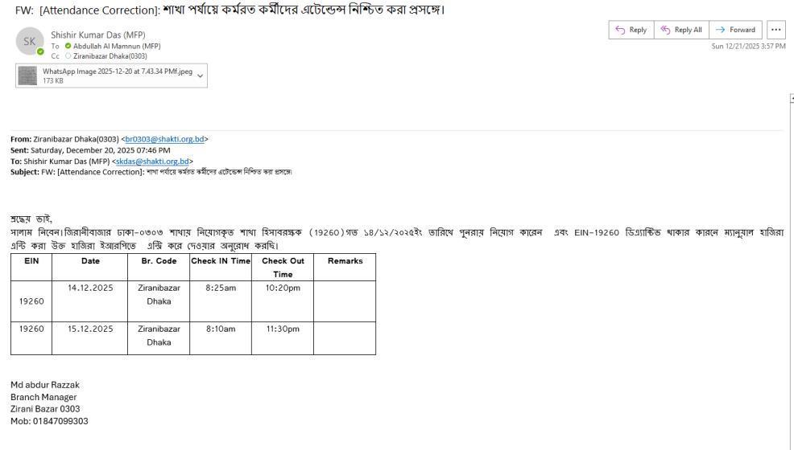Click the green presence badge on the SK avatar
794x450 pixels.
pyautogui.click(x=40, y=51)
